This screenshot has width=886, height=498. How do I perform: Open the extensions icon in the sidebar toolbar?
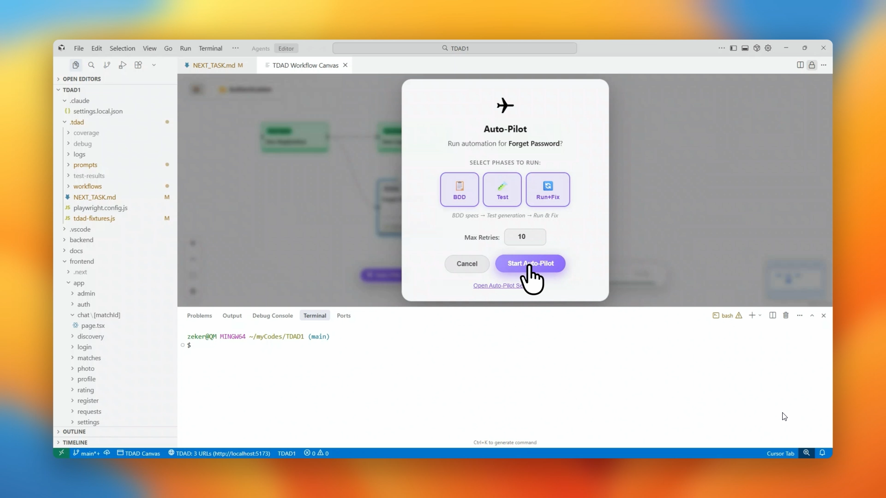pos(138,65)
